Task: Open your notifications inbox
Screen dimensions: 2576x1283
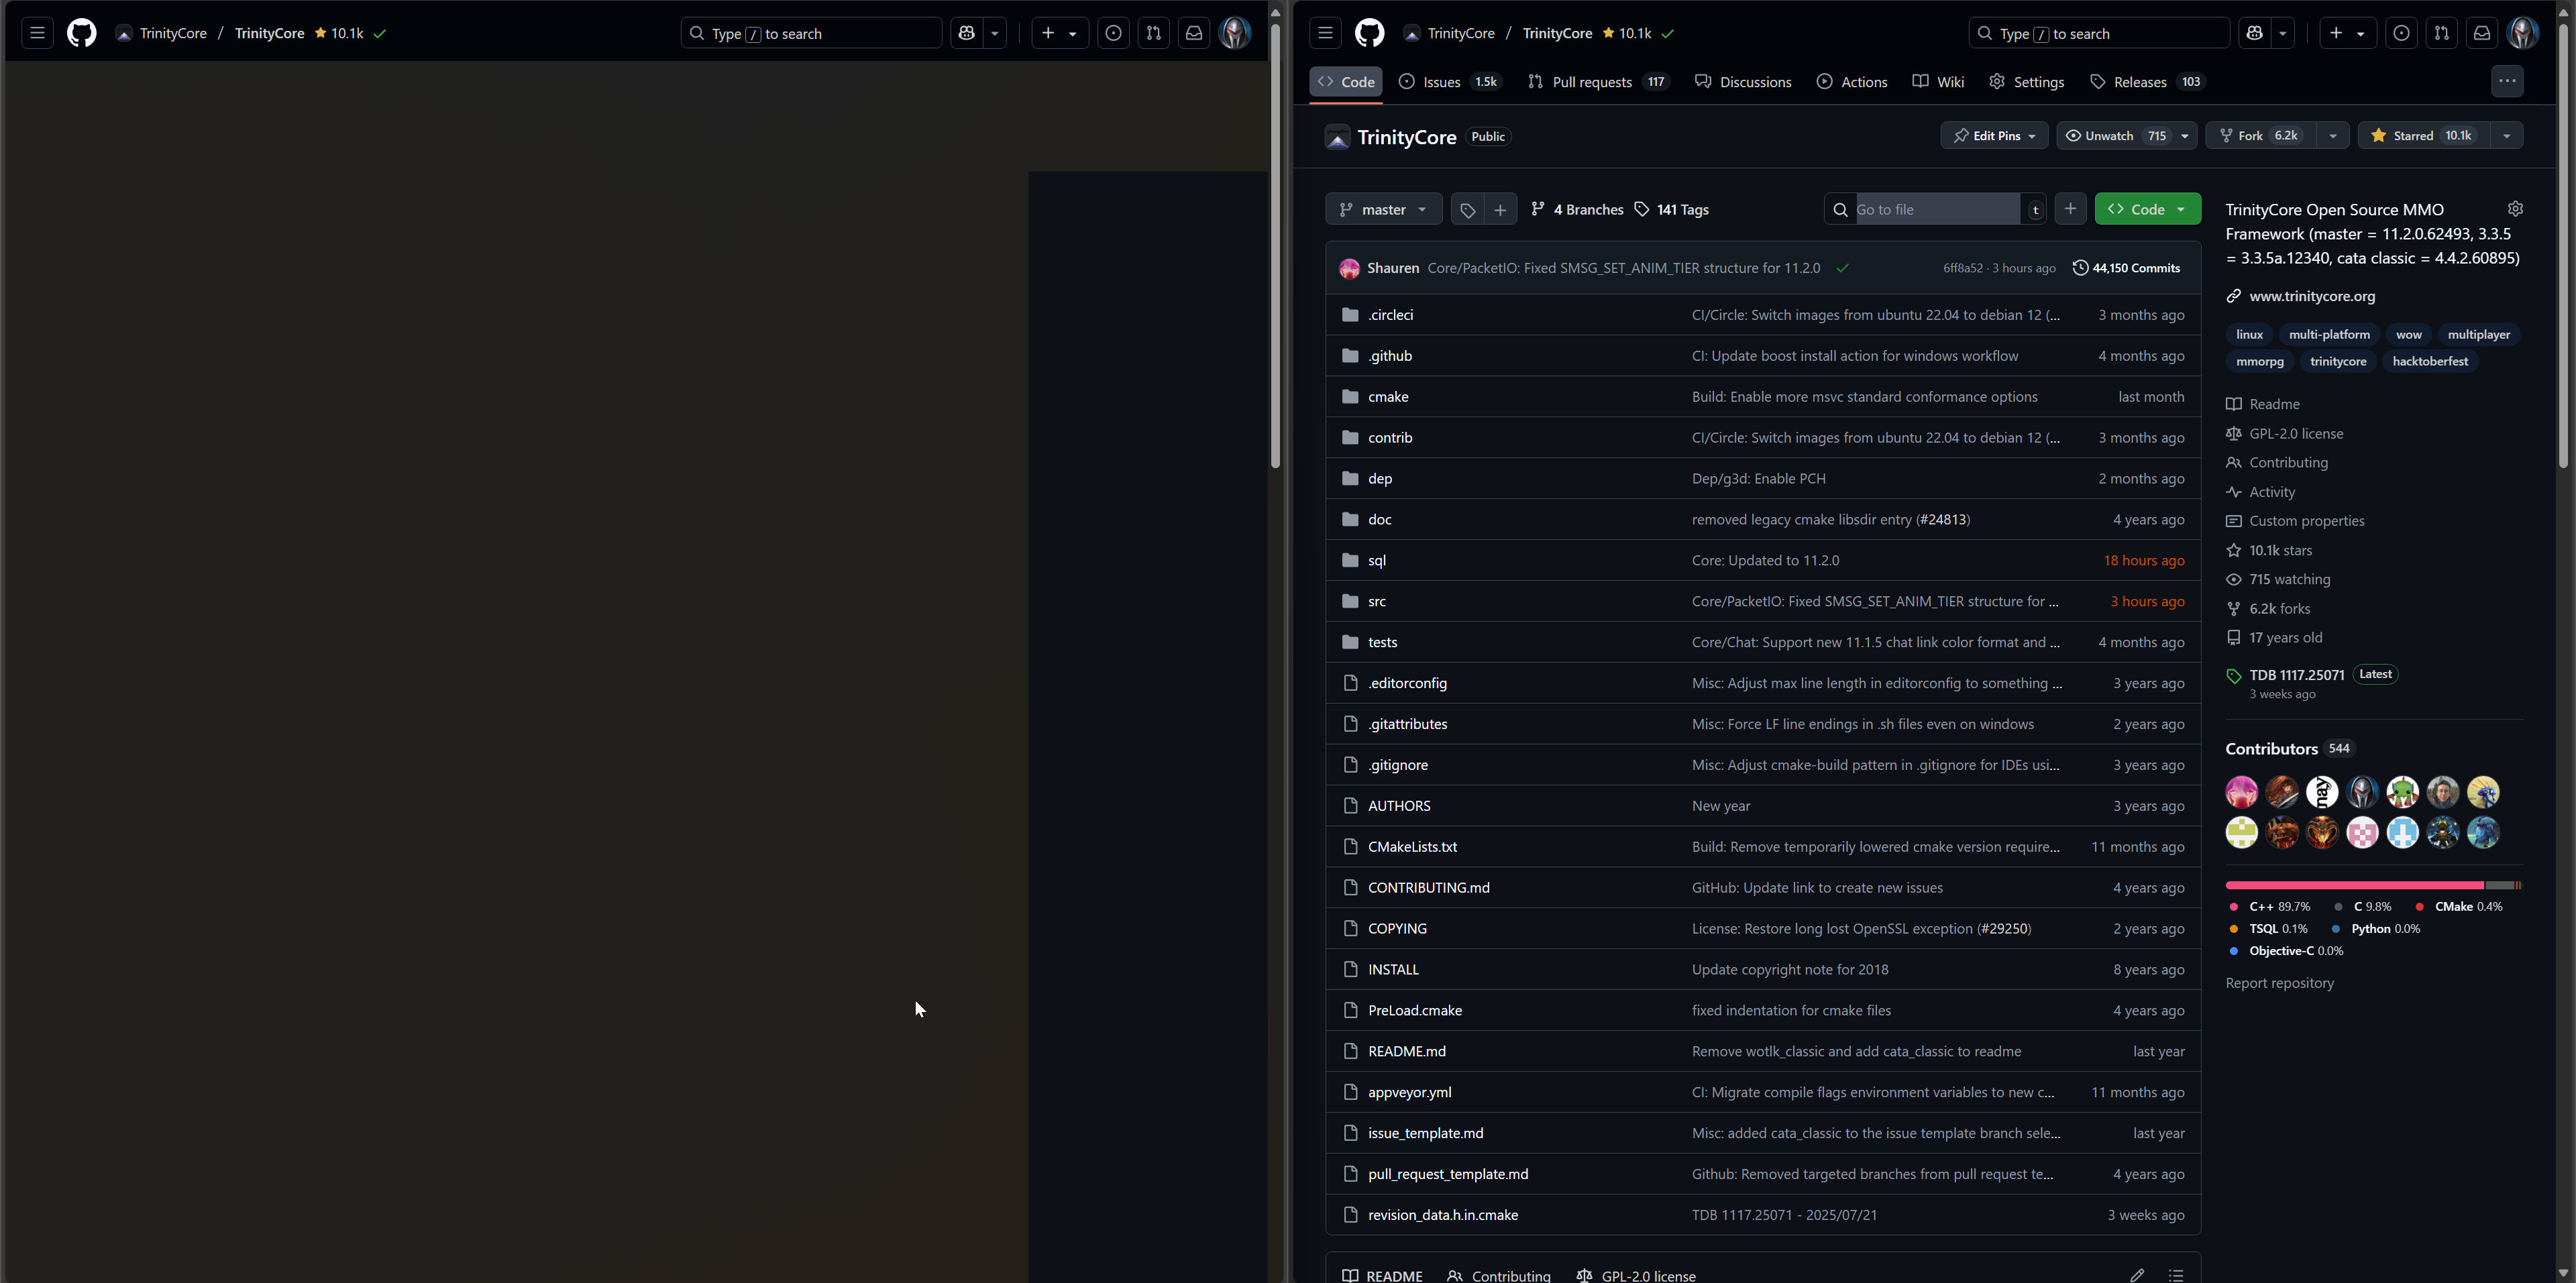Action: click(2481, 32)
